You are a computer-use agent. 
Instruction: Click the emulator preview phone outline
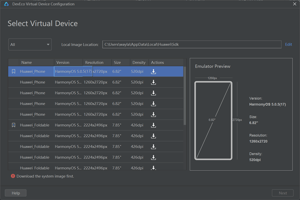click(213, 120)
